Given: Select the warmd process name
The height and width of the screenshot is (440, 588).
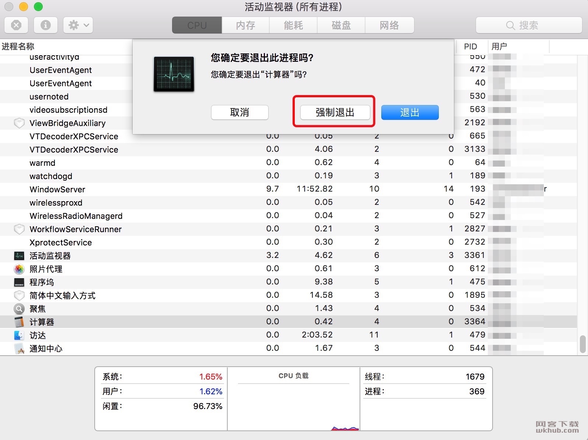Looking at the screenshot, I should click(x=42, y=163).
